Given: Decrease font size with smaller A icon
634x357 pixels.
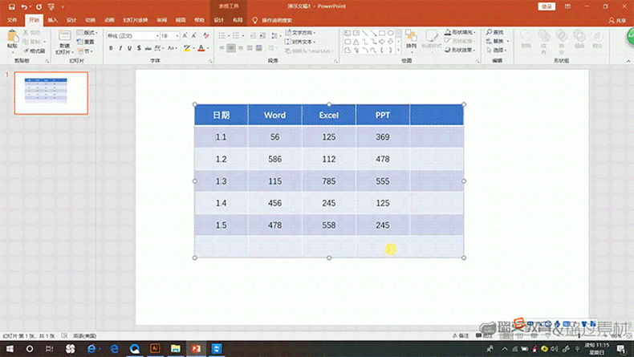Looking at the screenshot, I should [x=194, y=35].
